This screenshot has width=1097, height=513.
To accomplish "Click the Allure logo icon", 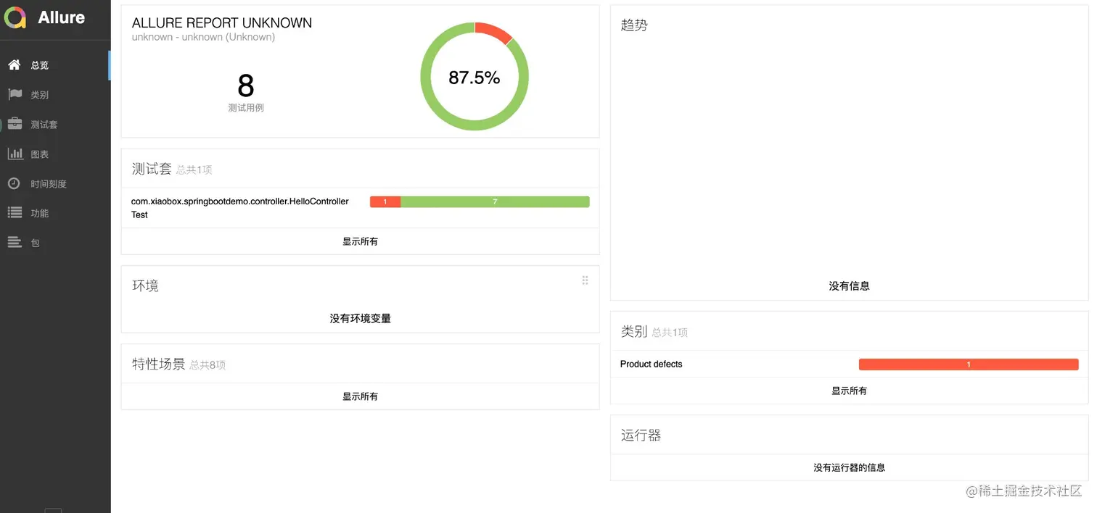I will 15,17.
